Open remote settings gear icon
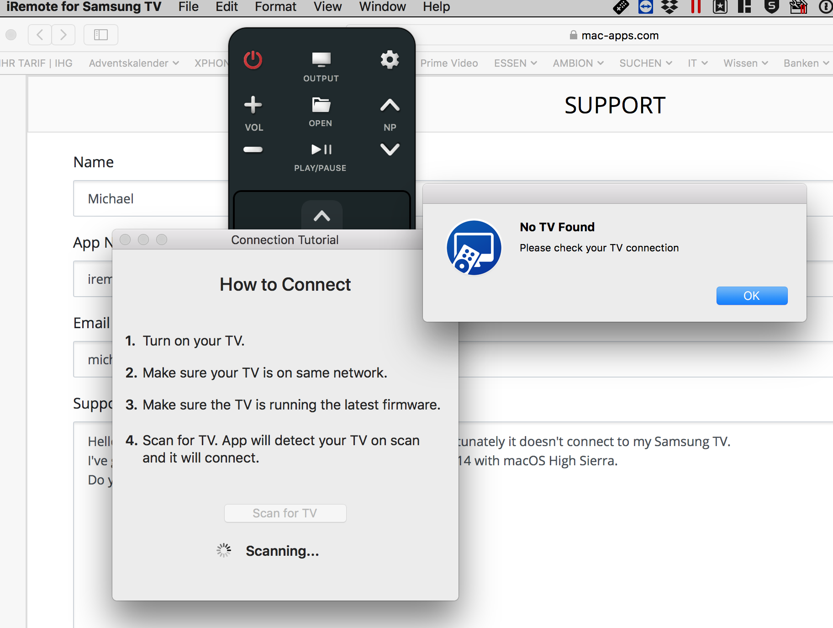The image size is (833, 628). click(x=390, y=59)
